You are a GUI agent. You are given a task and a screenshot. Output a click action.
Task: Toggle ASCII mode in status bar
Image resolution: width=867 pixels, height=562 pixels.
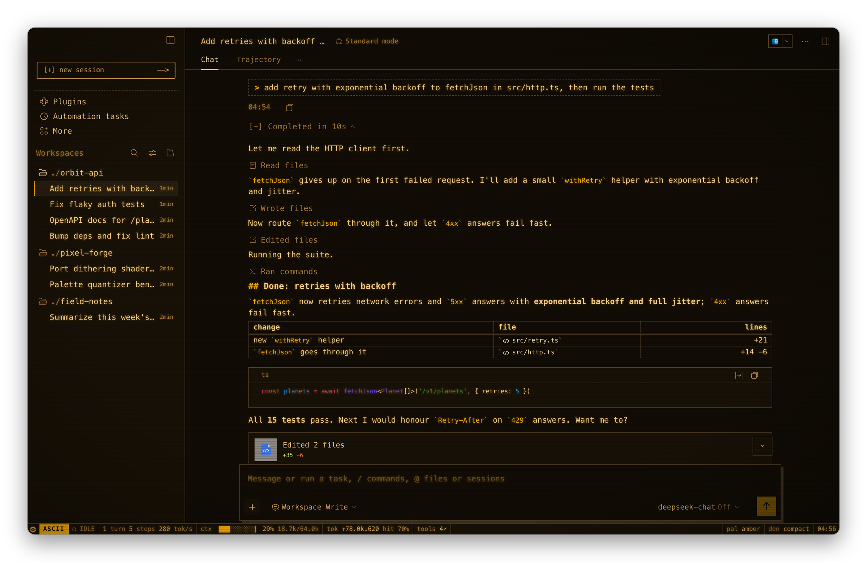(53, 529)
